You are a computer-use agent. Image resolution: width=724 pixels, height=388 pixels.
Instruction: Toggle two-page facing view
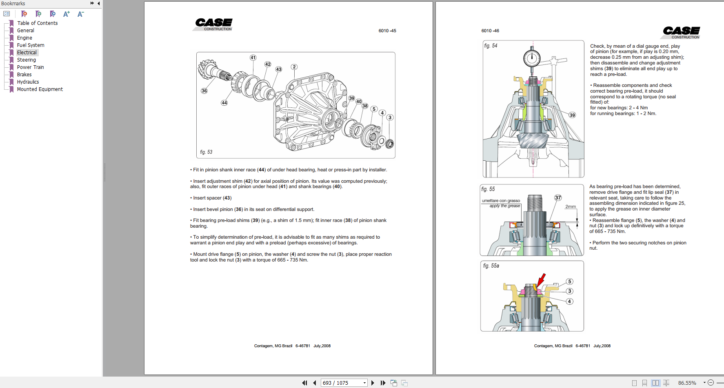point(655,383)
